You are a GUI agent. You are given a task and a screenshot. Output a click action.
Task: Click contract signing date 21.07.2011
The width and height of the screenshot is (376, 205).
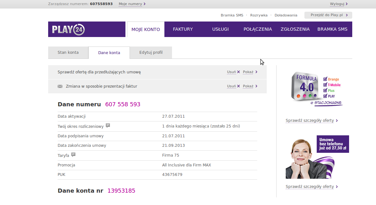pos(173,136)
